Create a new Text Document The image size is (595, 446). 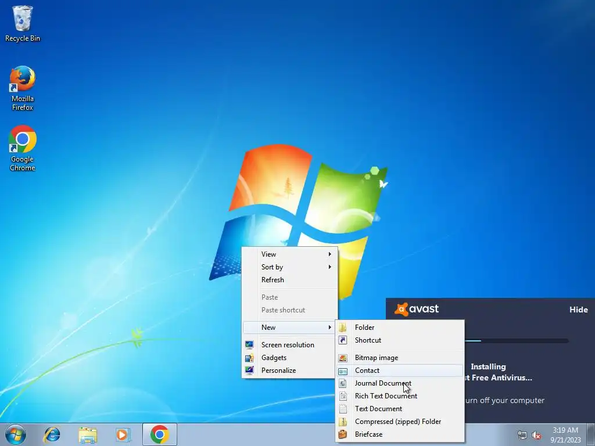(400, 409)
